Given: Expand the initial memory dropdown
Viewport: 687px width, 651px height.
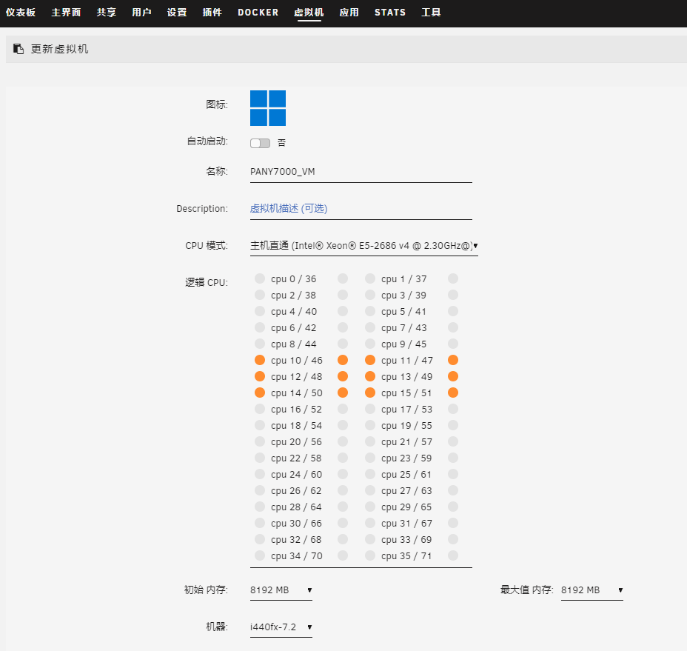Looking at the screenshot, I should tap(281, 590).
